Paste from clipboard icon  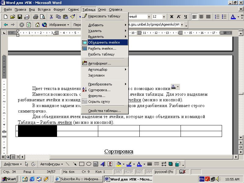66,16
